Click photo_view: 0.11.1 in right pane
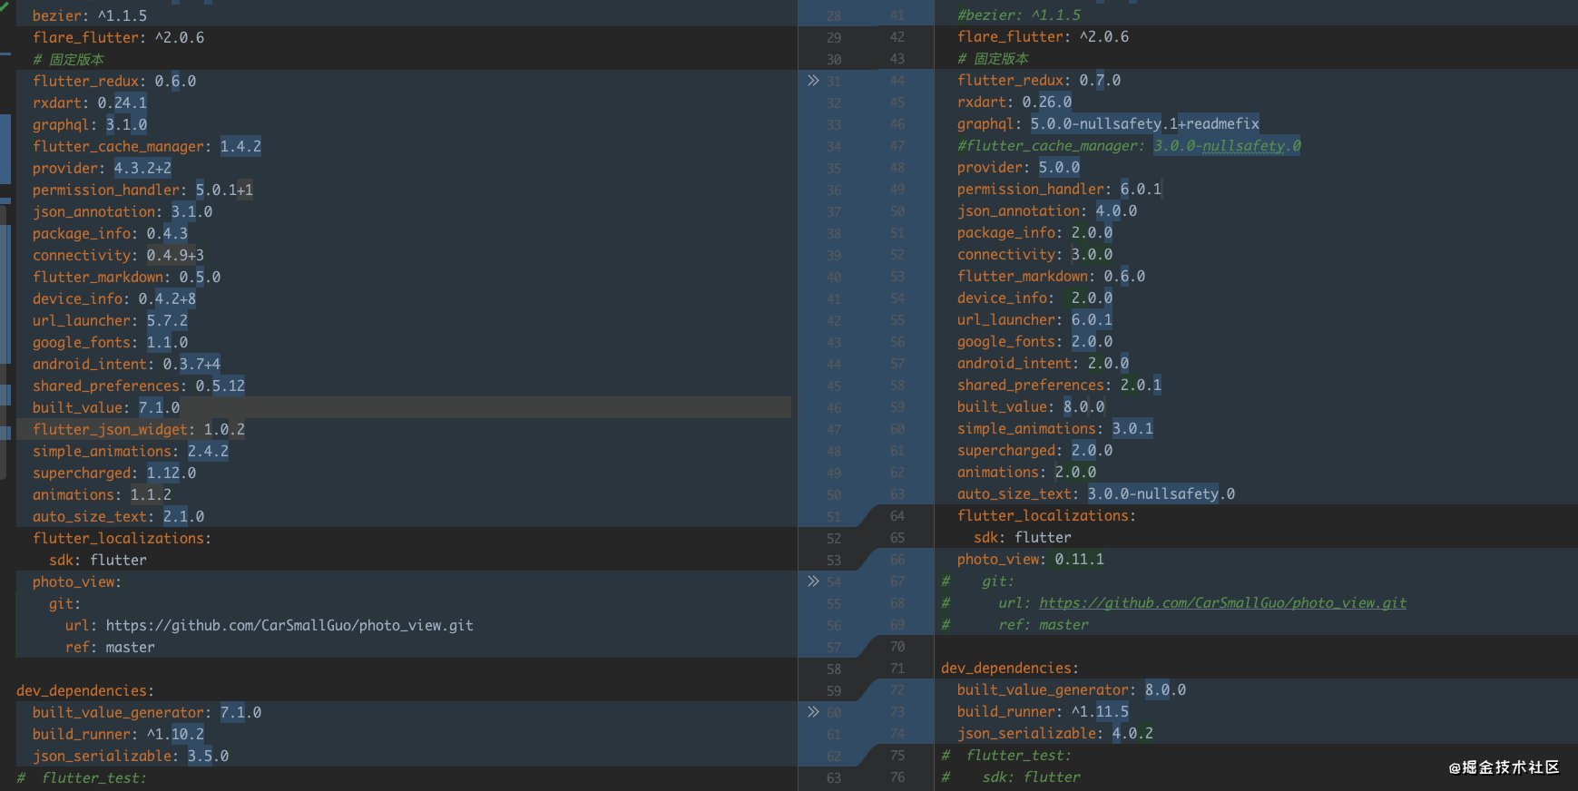This screenshot has height=791, width=1578. point(1031,559)
